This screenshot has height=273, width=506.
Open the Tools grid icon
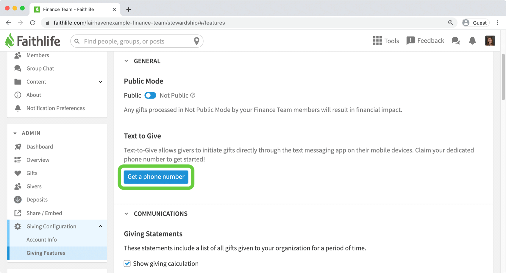coord(377,41)
